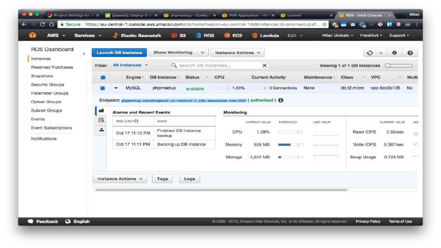Open the Lambda shortcut in navbar

point(265,35)
